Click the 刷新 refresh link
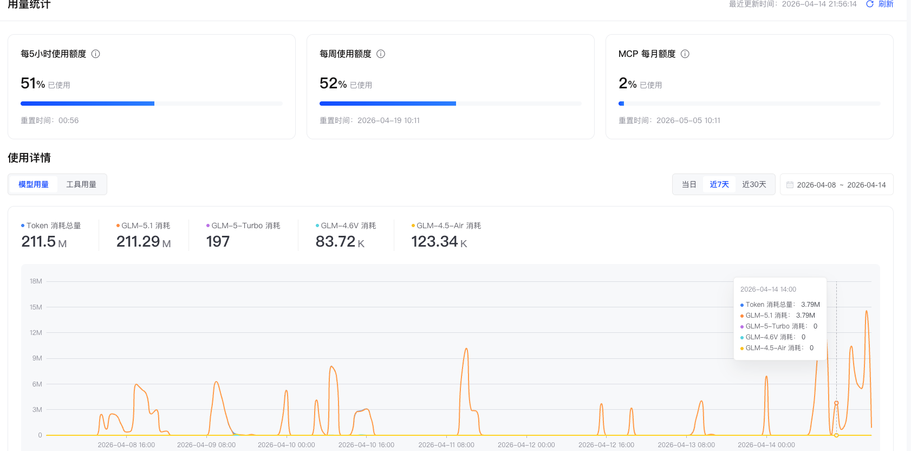This screenshot has height=451, width=911. (886, 4)
